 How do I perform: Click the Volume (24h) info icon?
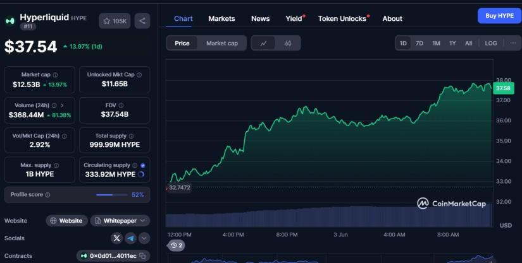(54, 105)
